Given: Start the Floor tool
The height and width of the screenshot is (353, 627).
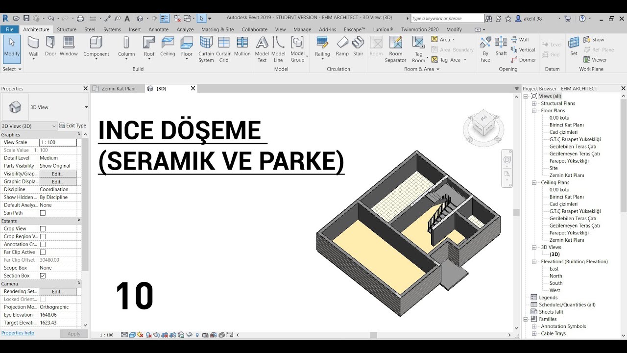Looking at the screenshot, I should pos(187,48).
